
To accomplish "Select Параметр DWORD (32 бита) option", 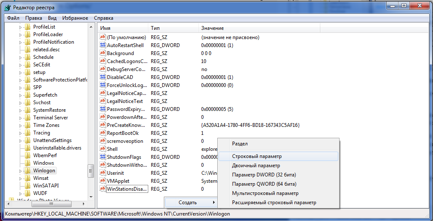I will point(264,175).
